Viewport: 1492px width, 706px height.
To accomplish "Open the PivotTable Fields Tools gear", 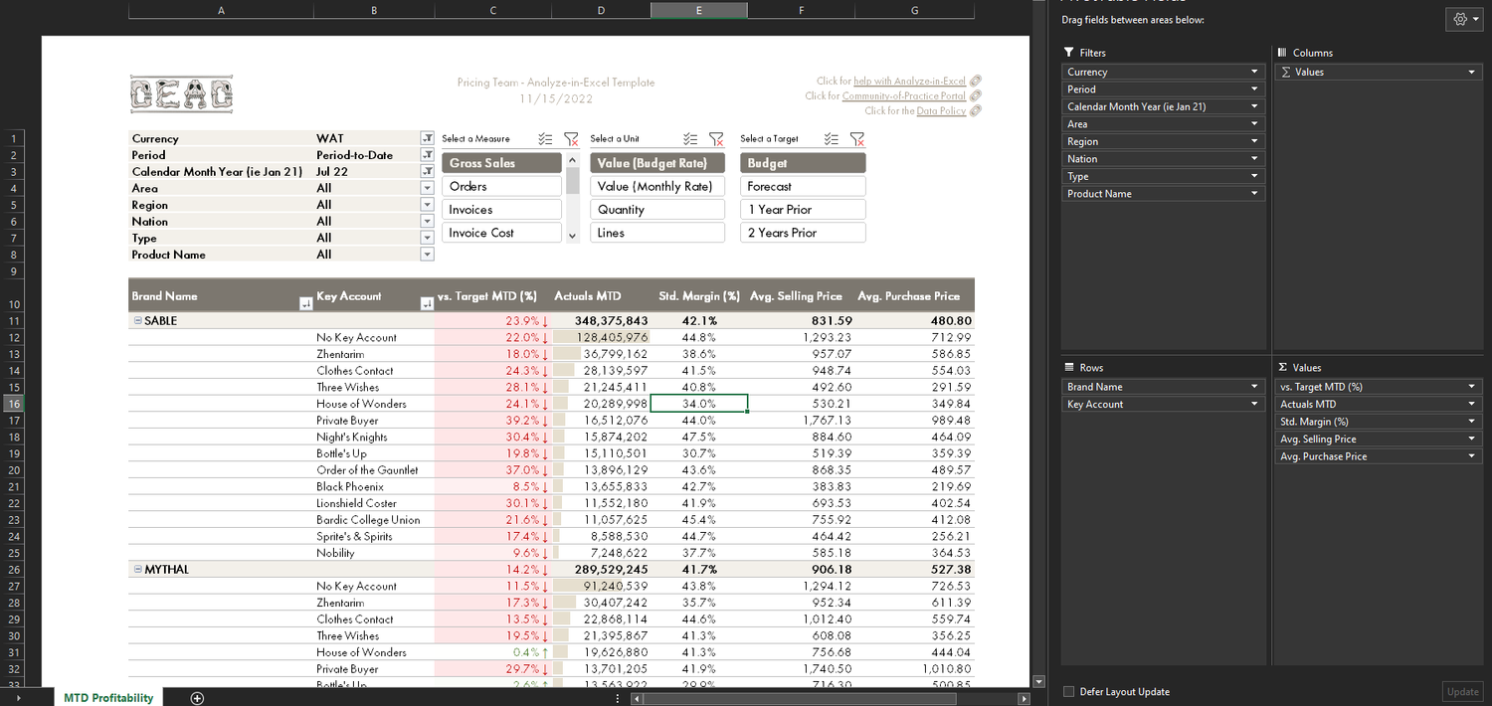I will coord(1460,18).
